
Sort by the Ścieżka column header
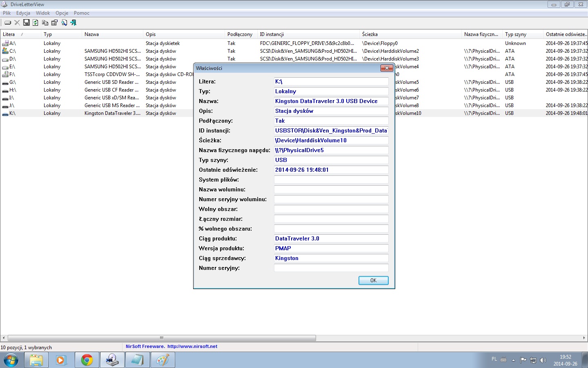click(x=411, y=34)
